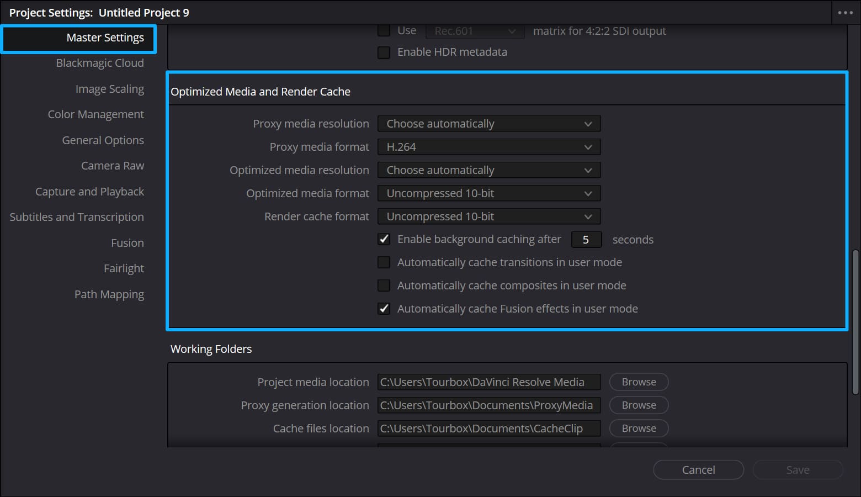Expand the Optimized media resolution dropdown
Screen dimensions: 861x497
[x=488, y=170]
